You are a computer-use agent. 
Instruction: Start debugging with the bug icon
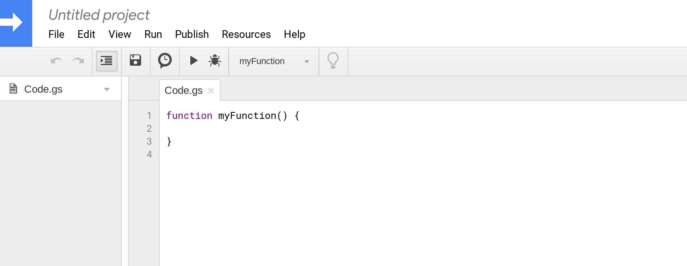click(215, 60)
